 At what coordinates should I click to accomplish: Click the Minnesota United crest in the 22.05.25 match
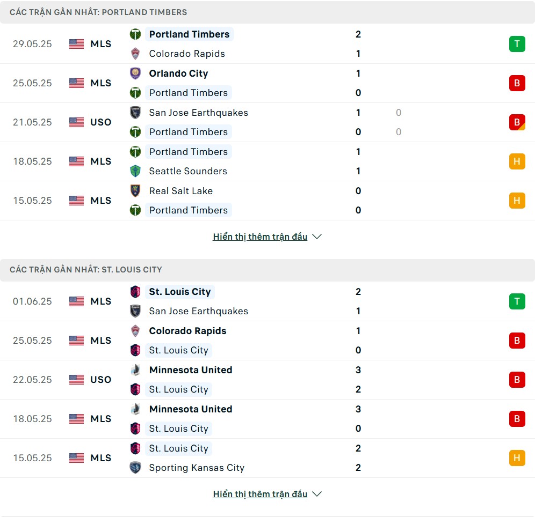(x=135, y=370)
